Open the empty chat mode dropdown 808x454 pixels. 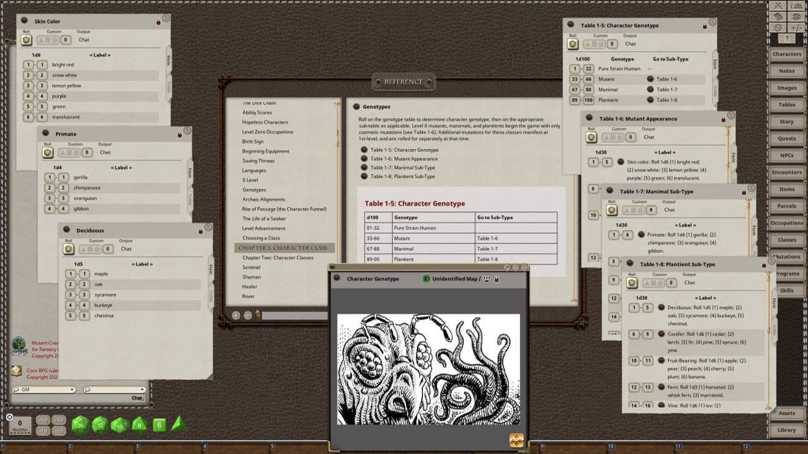(x=114, y=390)
